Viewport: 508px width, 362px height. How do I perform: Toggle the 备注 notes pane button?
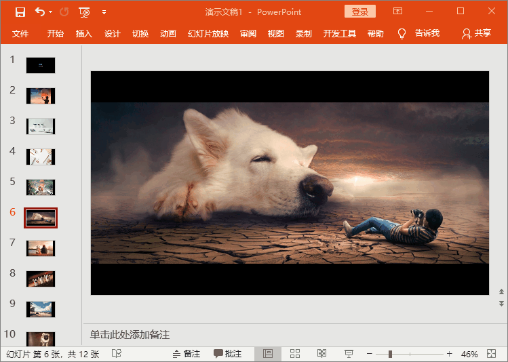coord(187,354)
